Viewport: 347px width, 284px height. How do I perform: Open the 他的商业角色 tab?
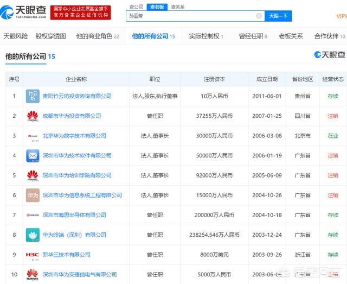[98, 36]
